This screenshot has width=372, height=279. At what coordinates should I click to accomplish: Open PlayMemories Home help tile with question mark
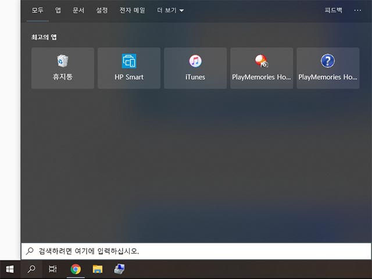[x=328, y=68]
